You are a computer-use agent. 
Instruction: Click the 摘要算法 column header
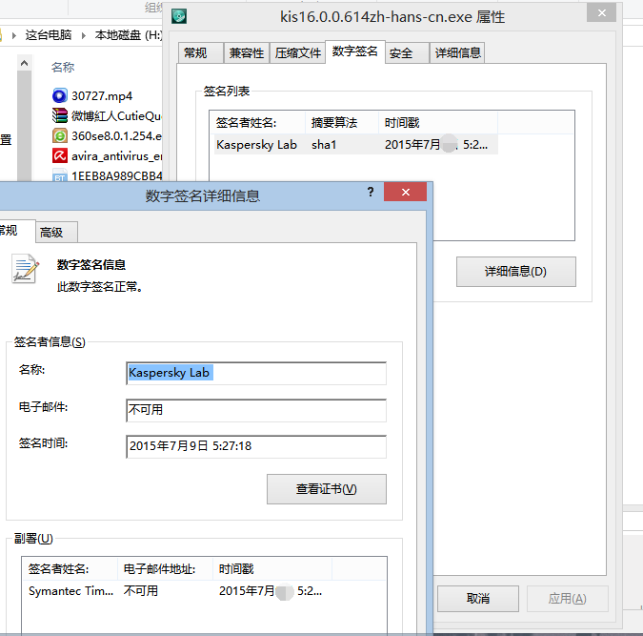(x=342, y=122)
